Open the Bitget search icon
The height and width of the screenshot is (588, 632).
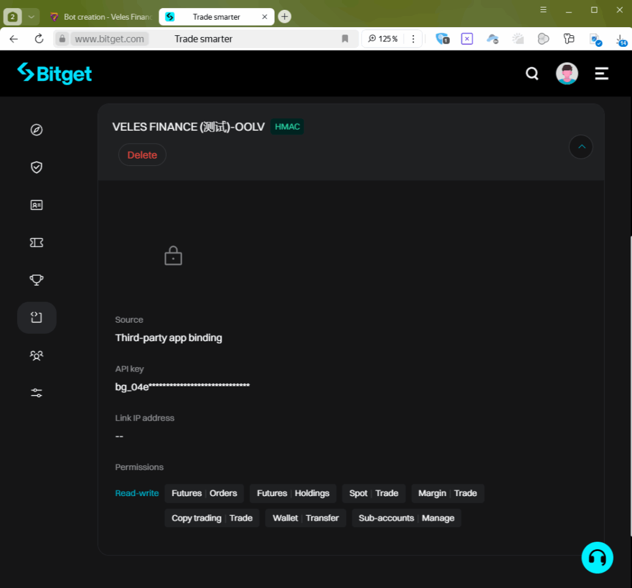click(x=532, y=73)
